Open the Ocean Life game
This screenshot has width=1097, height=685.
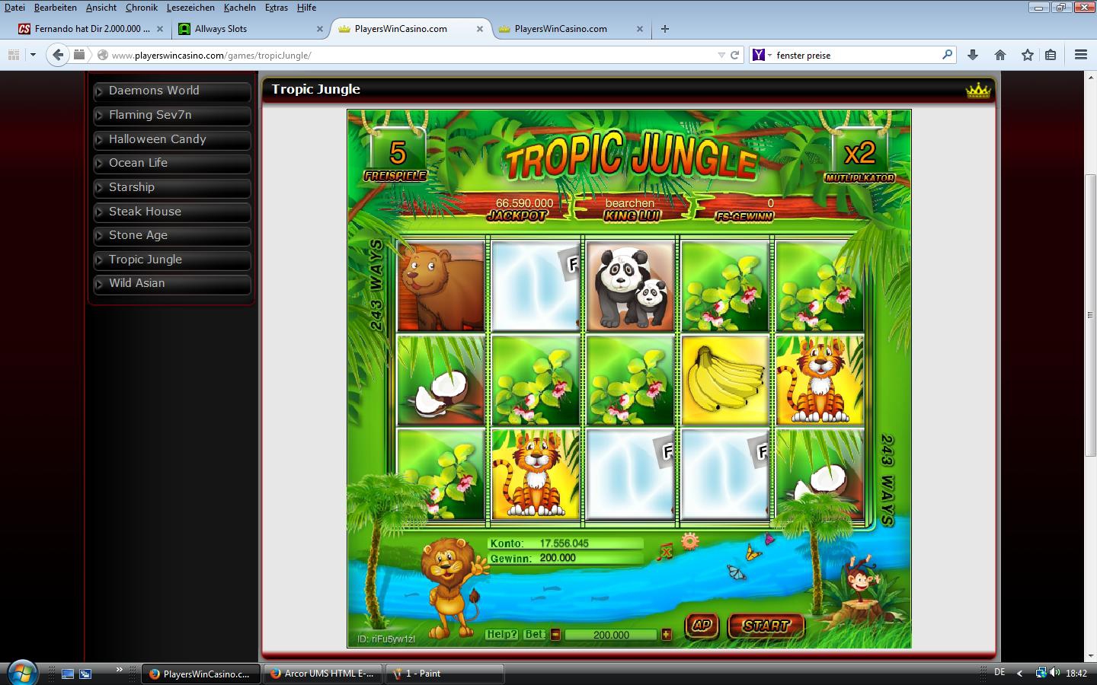pos(172,163)
